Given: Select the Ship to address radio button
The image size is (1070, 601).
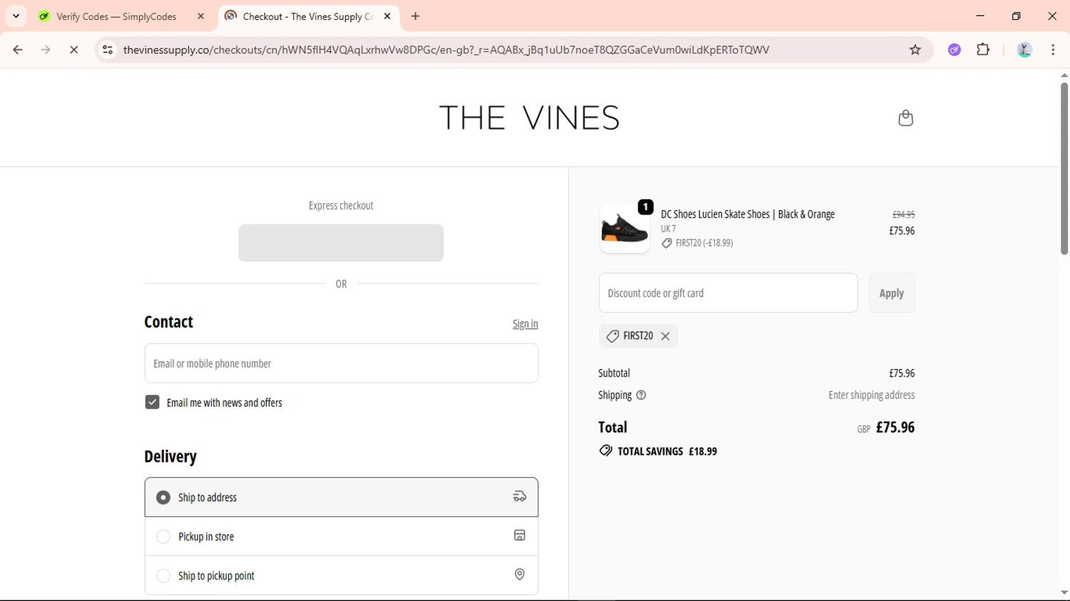Looking at the screenshot, I should [163, 498].
